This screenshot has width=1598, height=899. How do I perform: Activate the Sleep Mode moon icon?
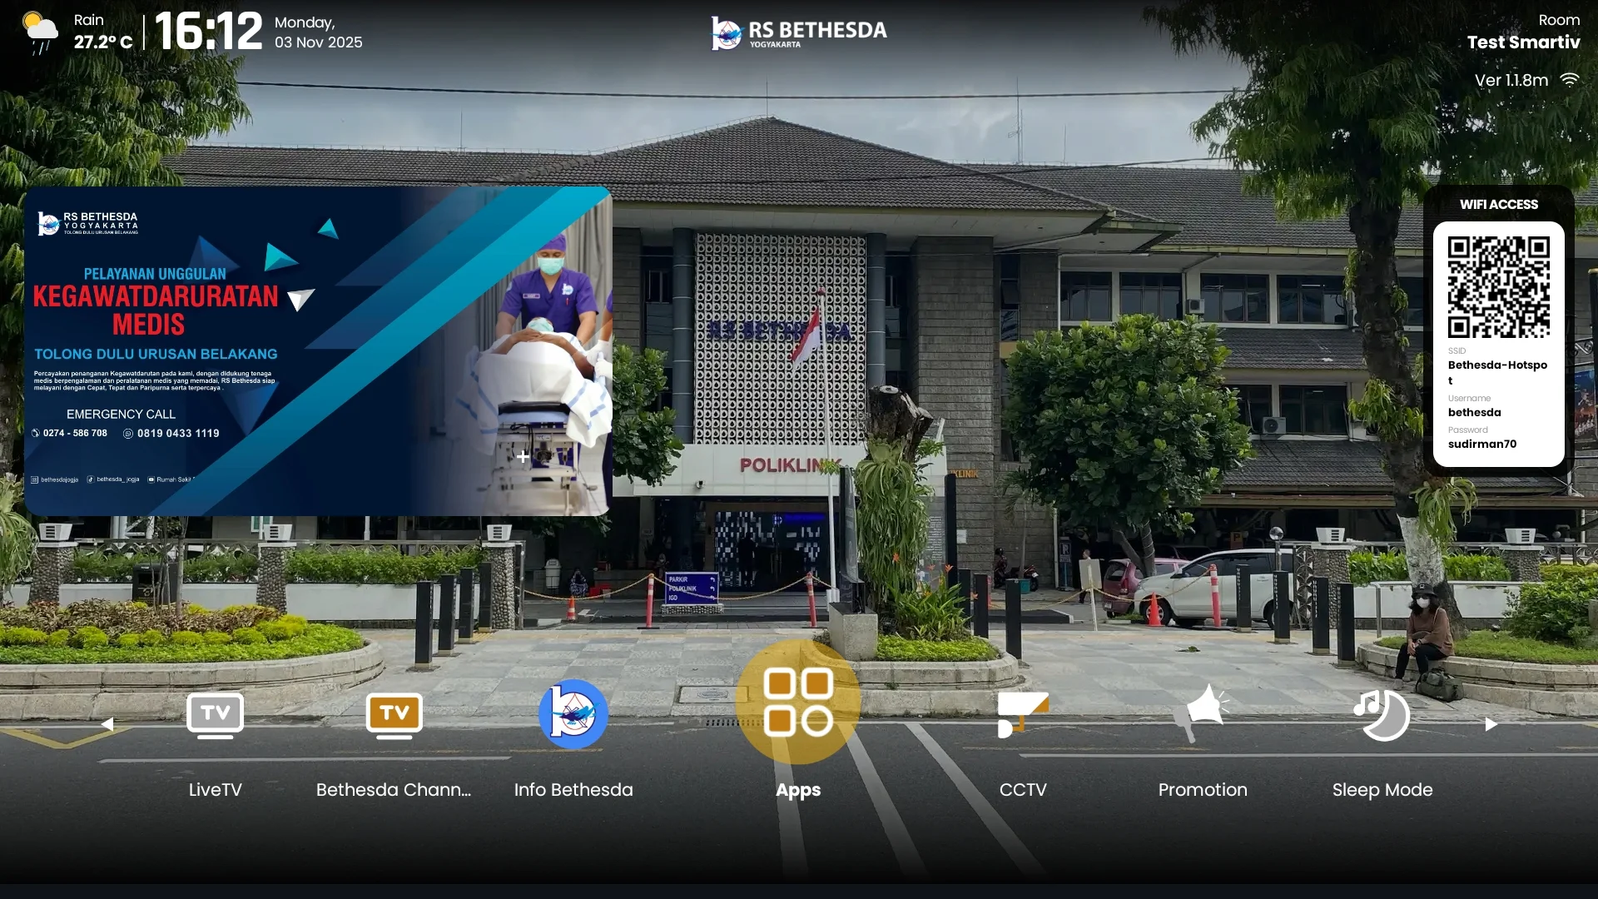(x=1382, y=715)
